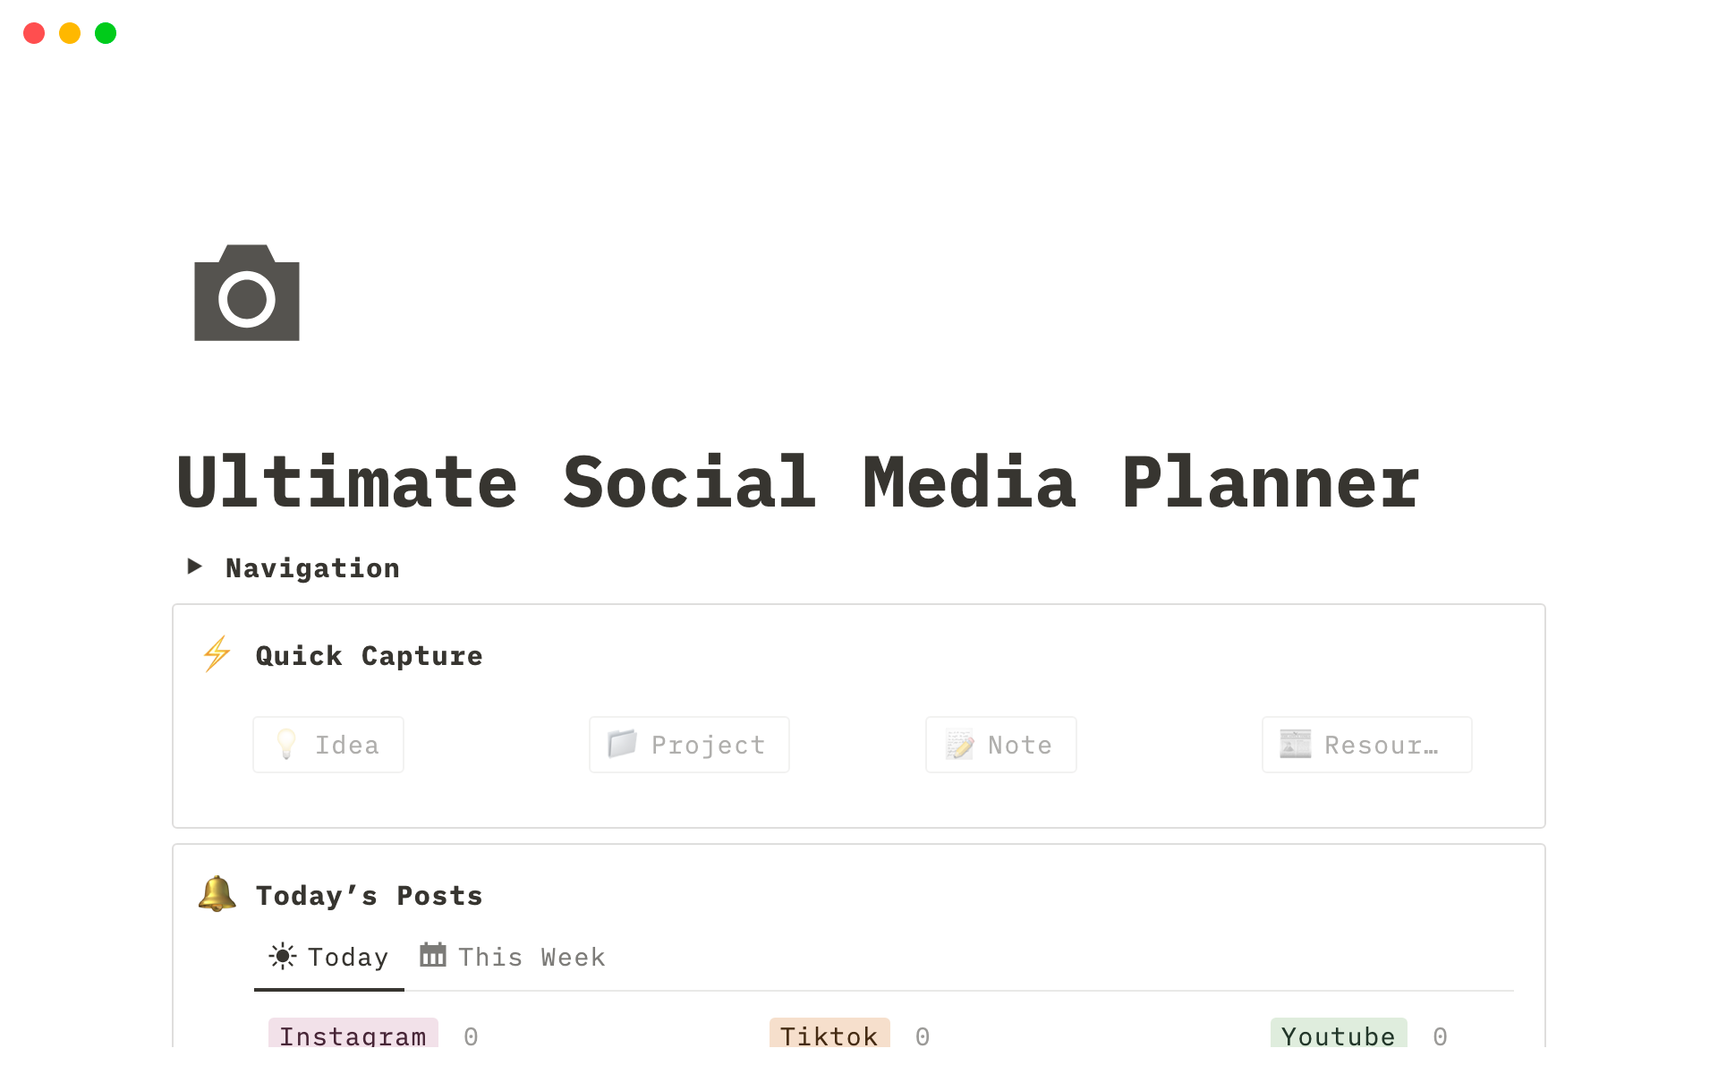The width and height of the screenshot is (1718, 1074).
Task: Click the calendar icon on This Week tab
Action: 433,956
